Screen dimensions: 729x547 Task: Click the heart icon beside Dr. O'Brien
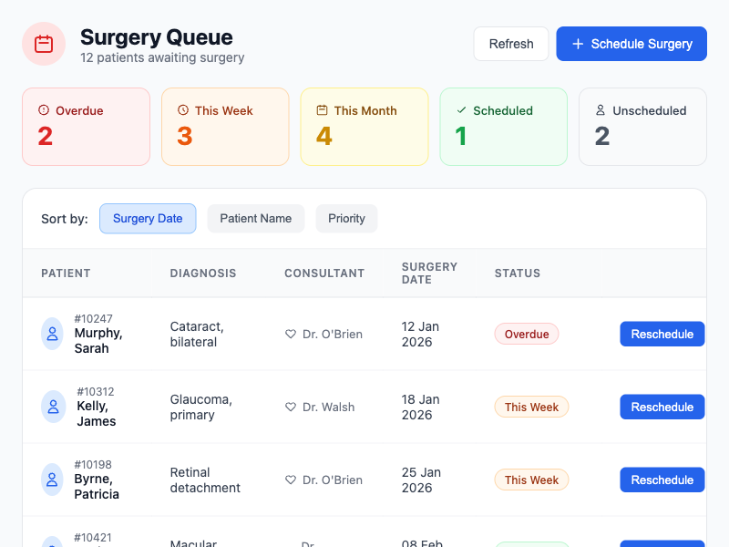[x=292, y=334]
